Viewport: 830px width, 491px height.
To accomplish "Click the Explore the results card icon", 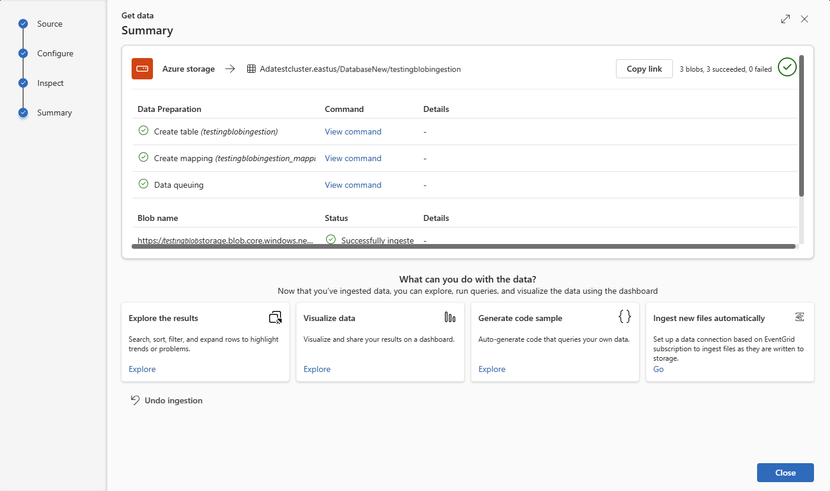I will pos(275,317).
